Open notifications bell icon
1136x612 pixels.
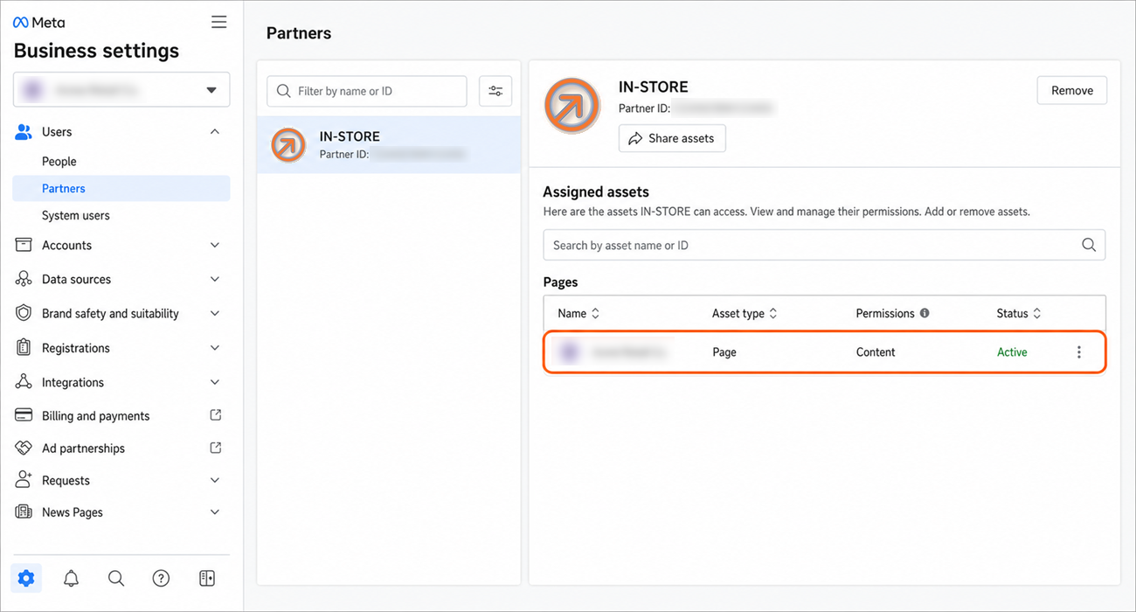pos(71,578)
